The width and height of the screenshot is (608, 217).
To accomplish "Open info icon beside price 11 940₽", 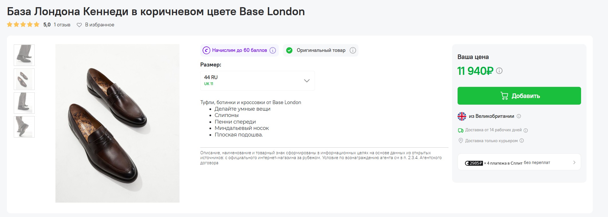I will click(x=499, y=71).
